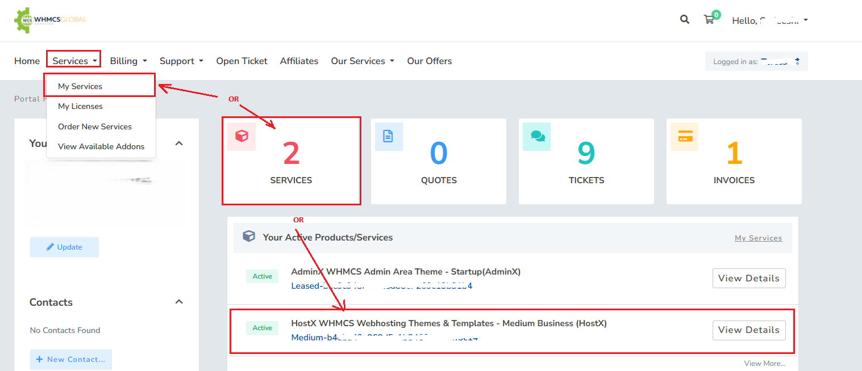Click the Update profile button

pyautogui.click(x=64, y=247)
